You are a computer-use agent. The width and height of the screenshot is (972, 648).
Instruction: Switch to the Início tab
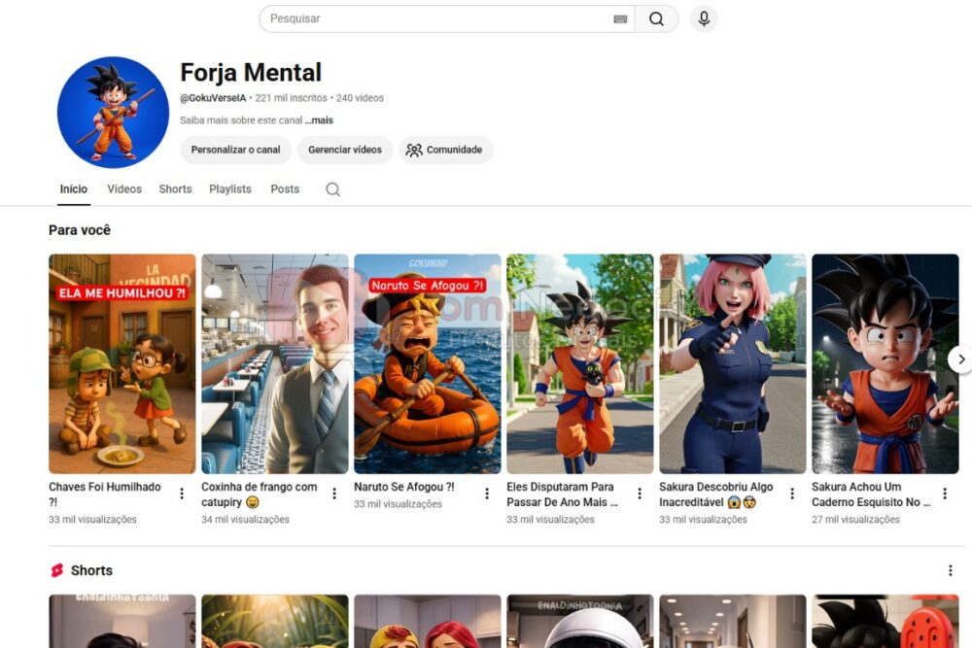[x=74, y=188]
